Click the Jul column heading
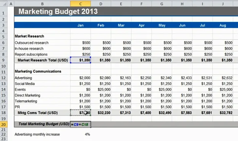 tap(202, 25)
